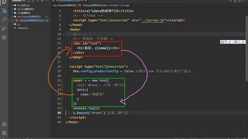Screen dimensions: 248x139
Task: Click the HTML file icon in explorer tree
Action: 17,20
